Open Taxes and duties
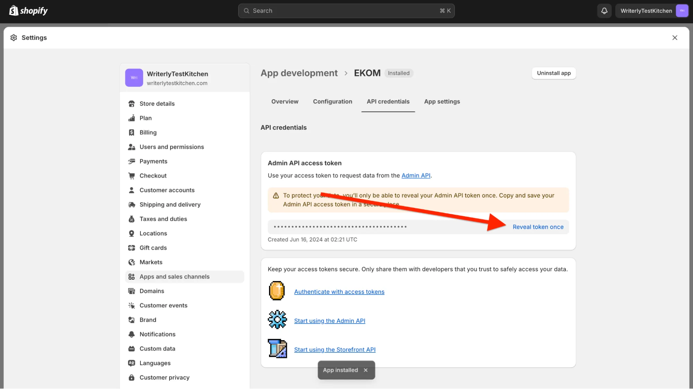The image size is (693, 389). coord(184,219)
